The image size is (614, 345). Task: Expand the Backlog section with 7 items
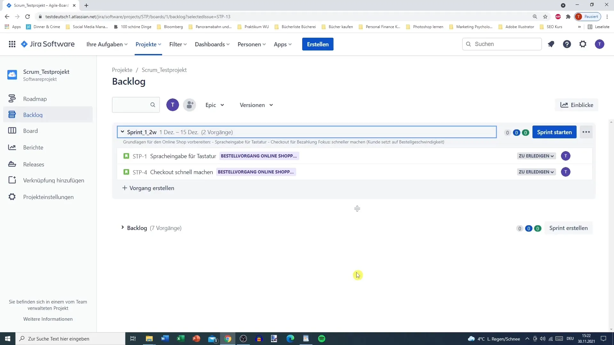[122, 228]
